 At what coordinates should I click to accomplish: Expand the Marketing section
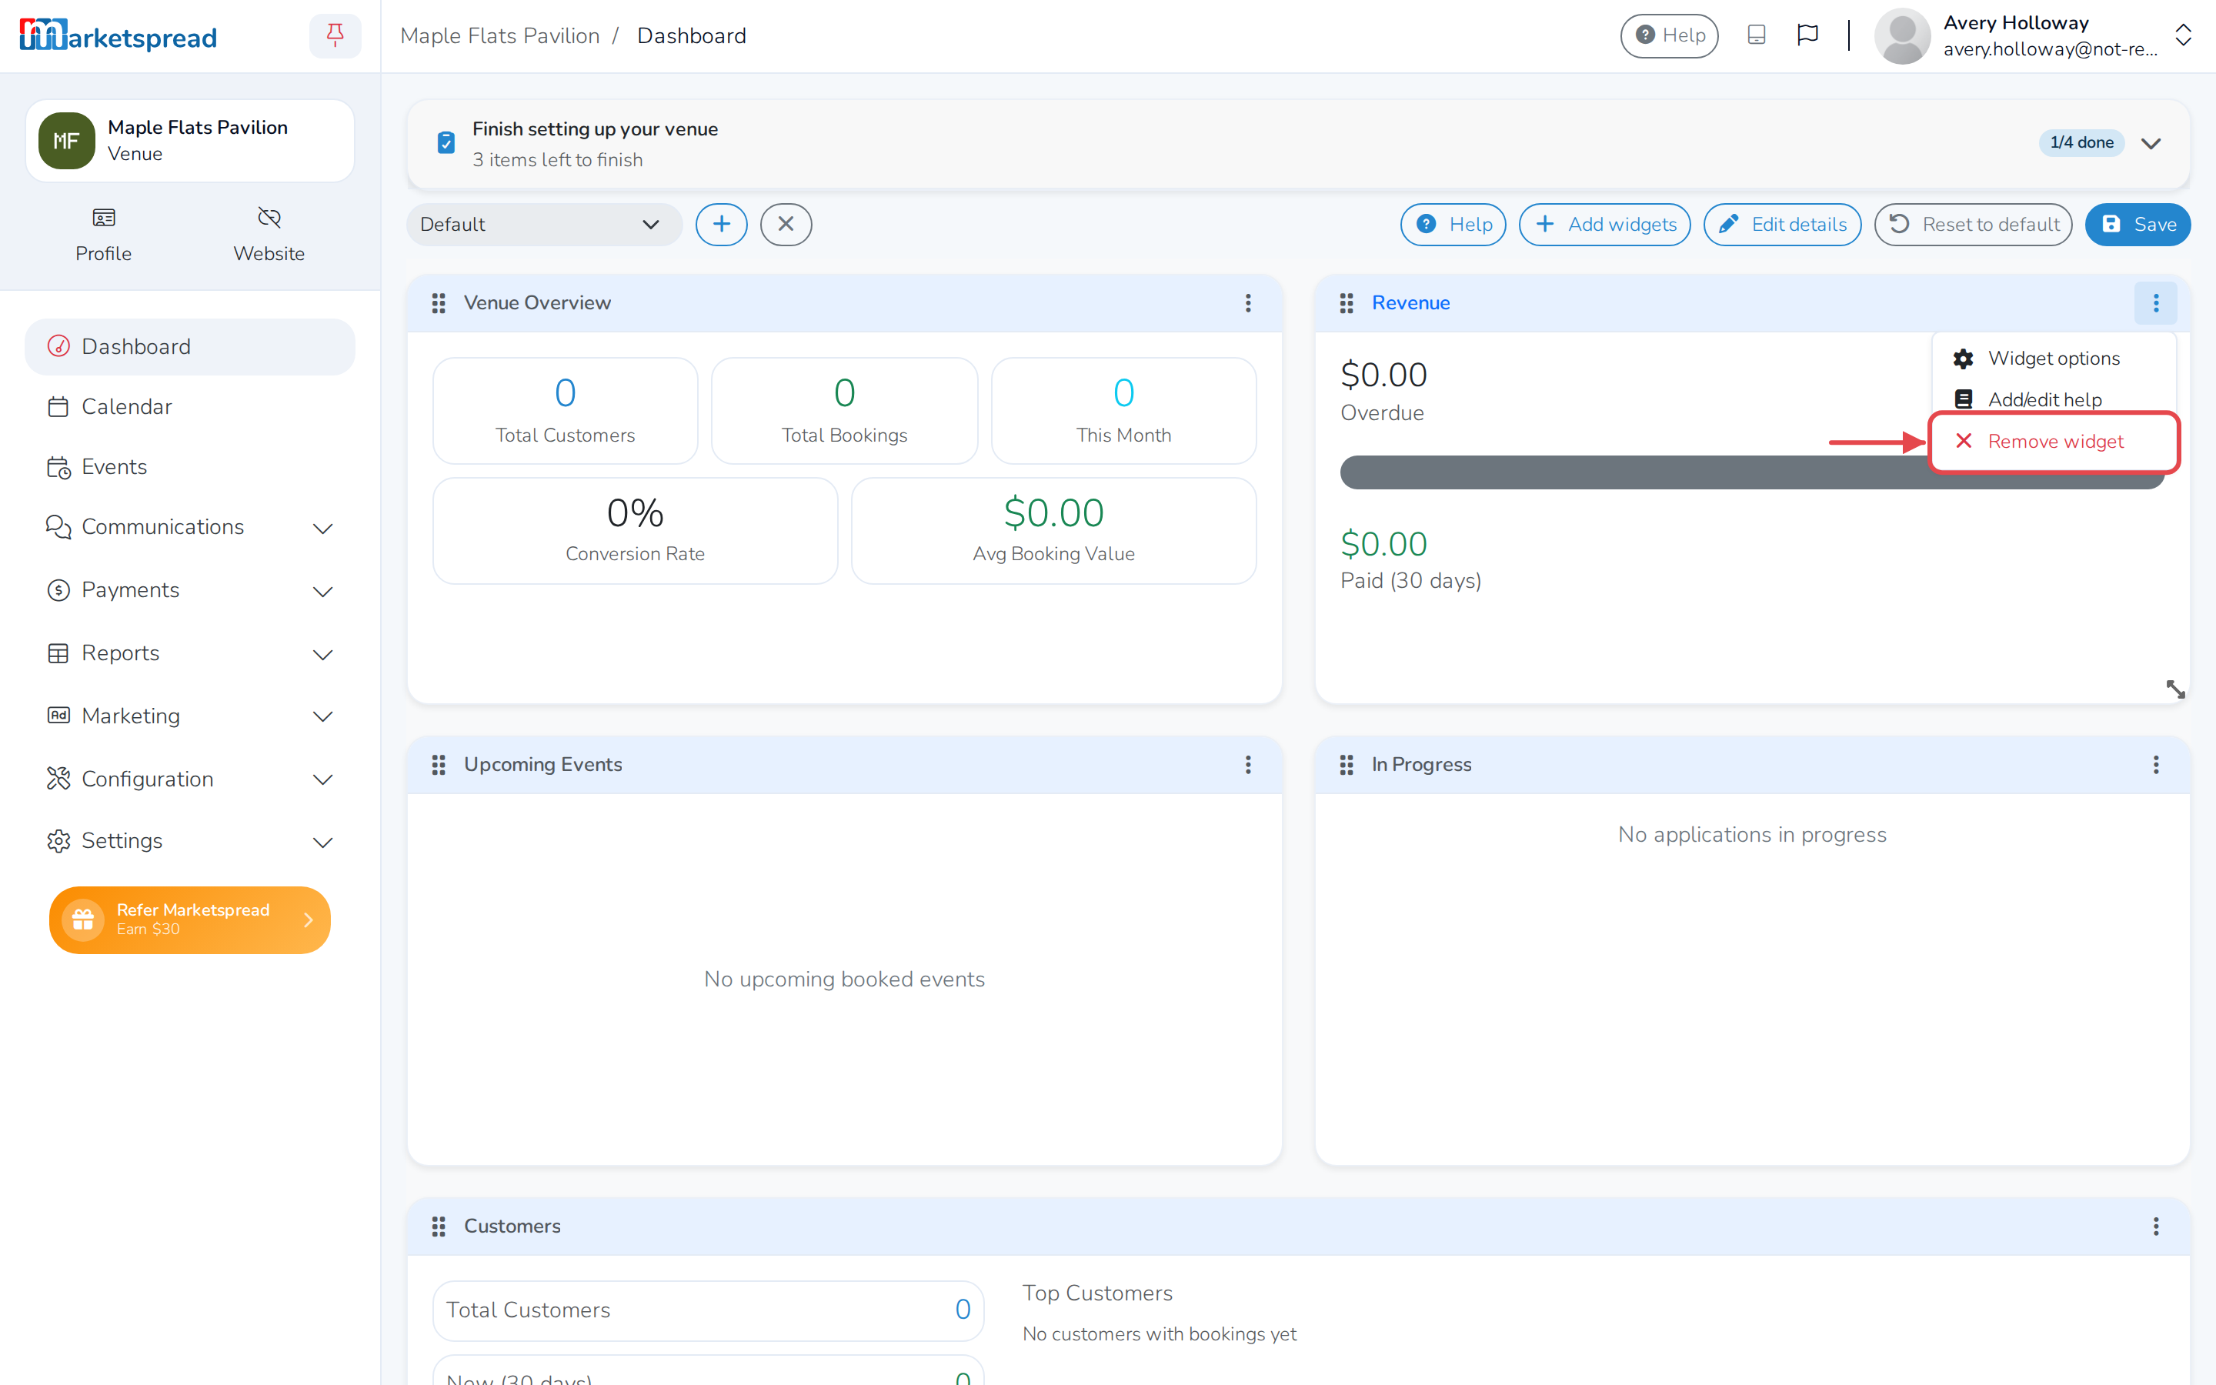point(189,716)
